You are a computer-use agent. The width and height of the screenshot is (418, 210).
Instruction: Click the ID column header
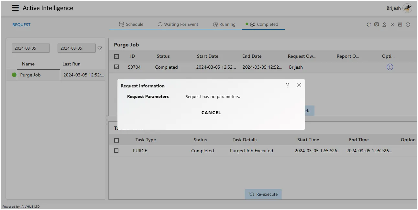click(x=133, y=56)
